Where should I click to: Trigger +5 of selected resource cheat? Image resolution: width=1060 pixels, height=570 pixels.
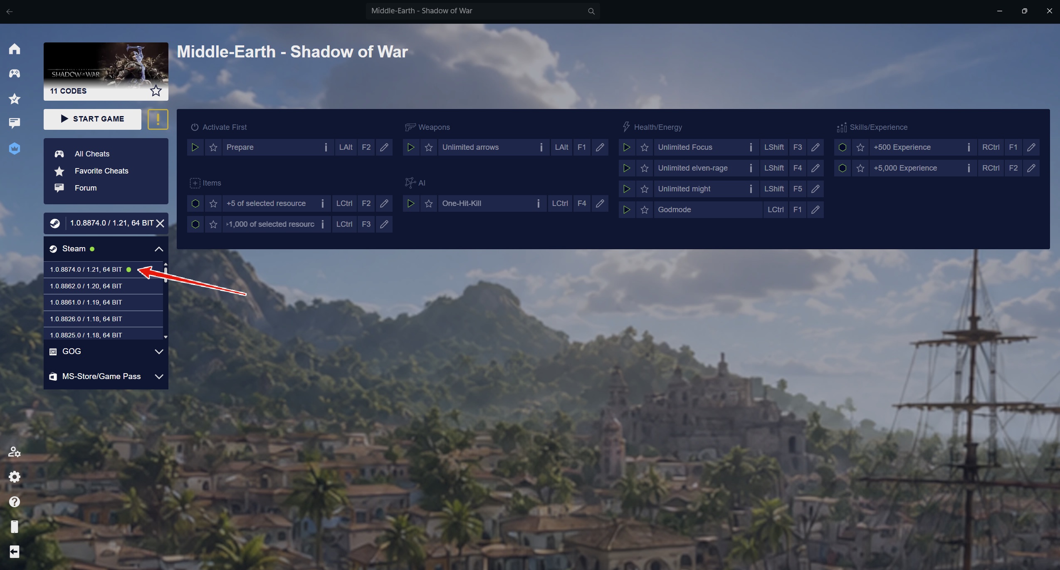coord(195,203)
